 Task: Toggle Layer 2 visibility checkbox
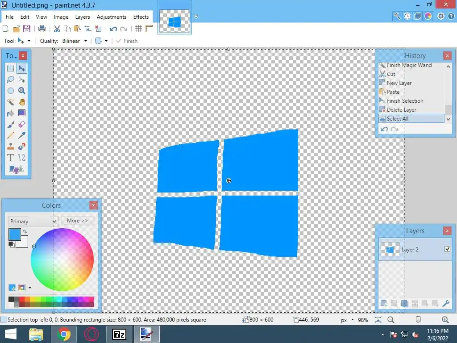447,249
